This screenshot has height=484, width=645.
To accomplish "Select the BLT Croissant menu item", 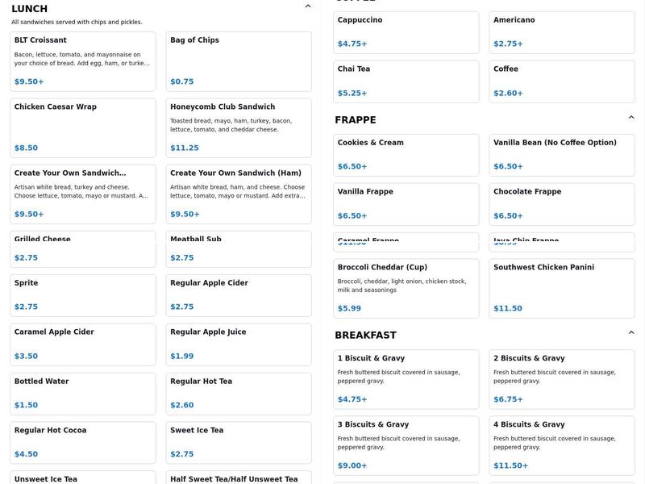I will (82, 61).
